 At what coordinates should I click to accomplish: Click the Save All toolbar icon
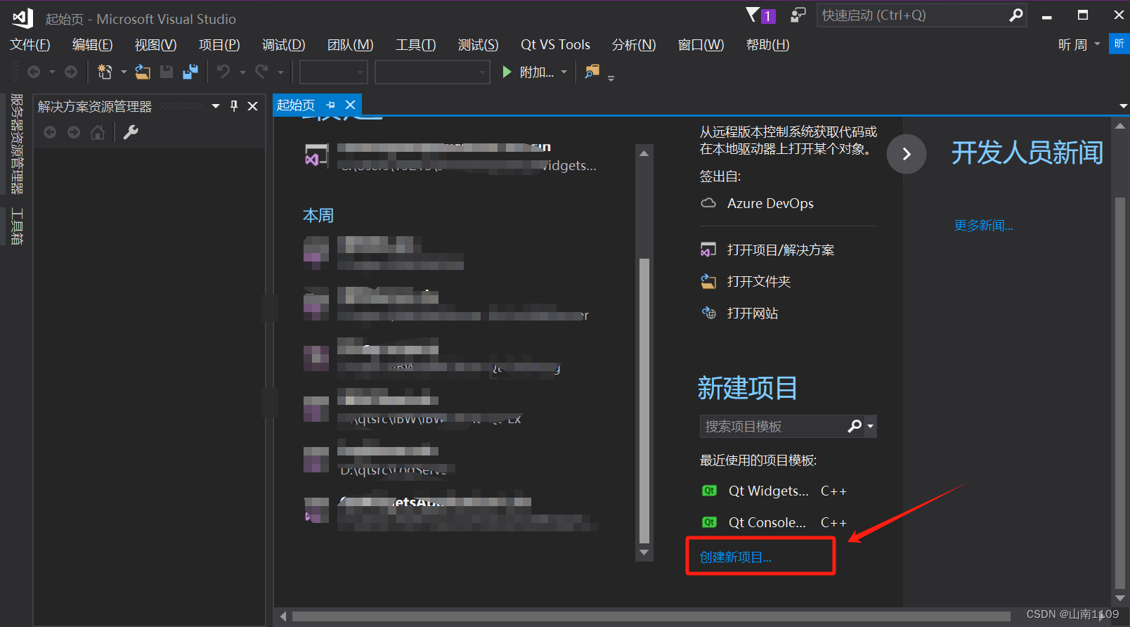[x=190, y=72]
